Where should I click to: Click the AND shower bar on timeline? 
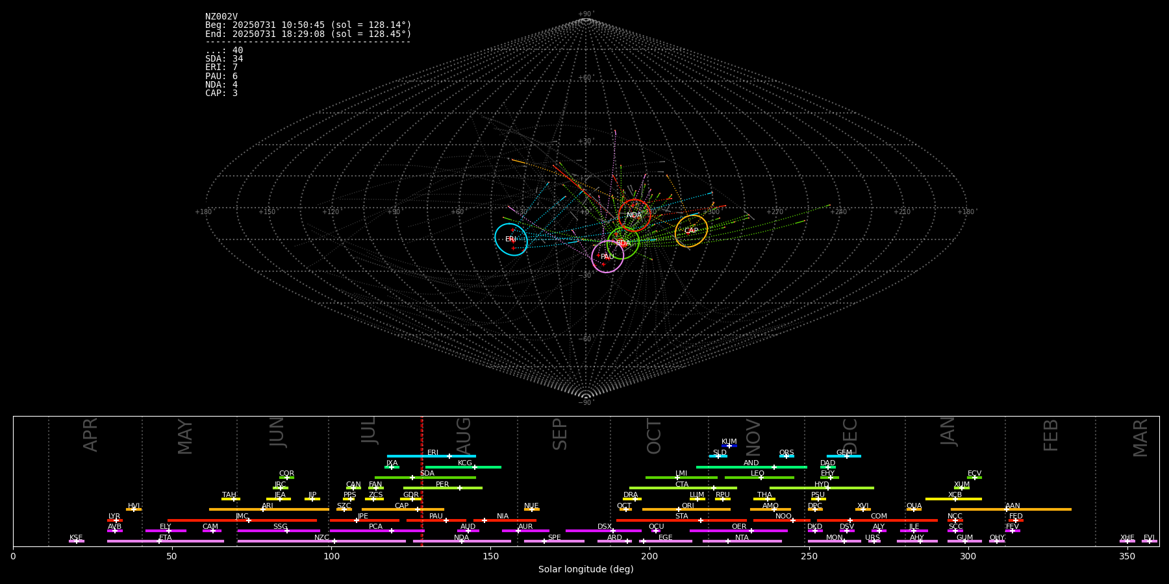[751, 467]
